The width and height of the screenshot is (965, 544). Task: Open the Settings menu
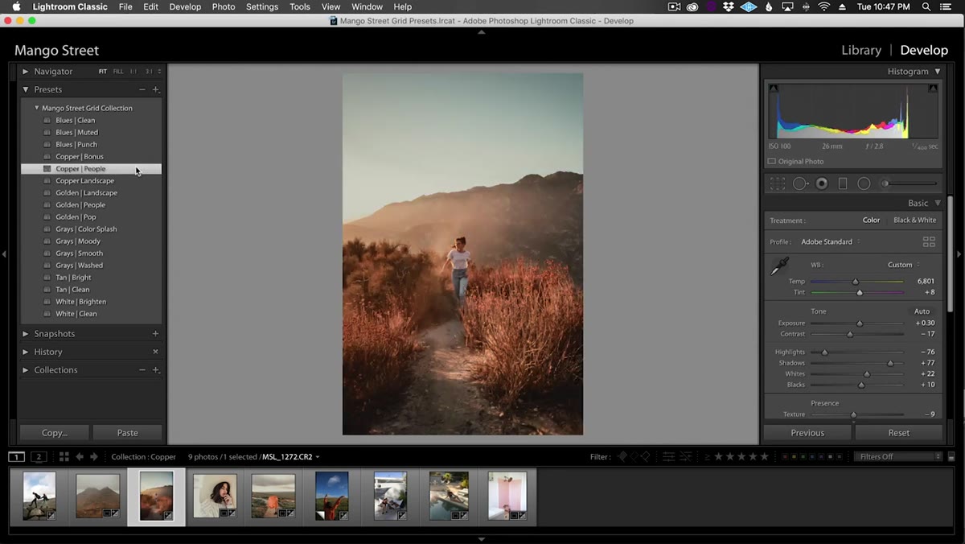pos(262,6)
